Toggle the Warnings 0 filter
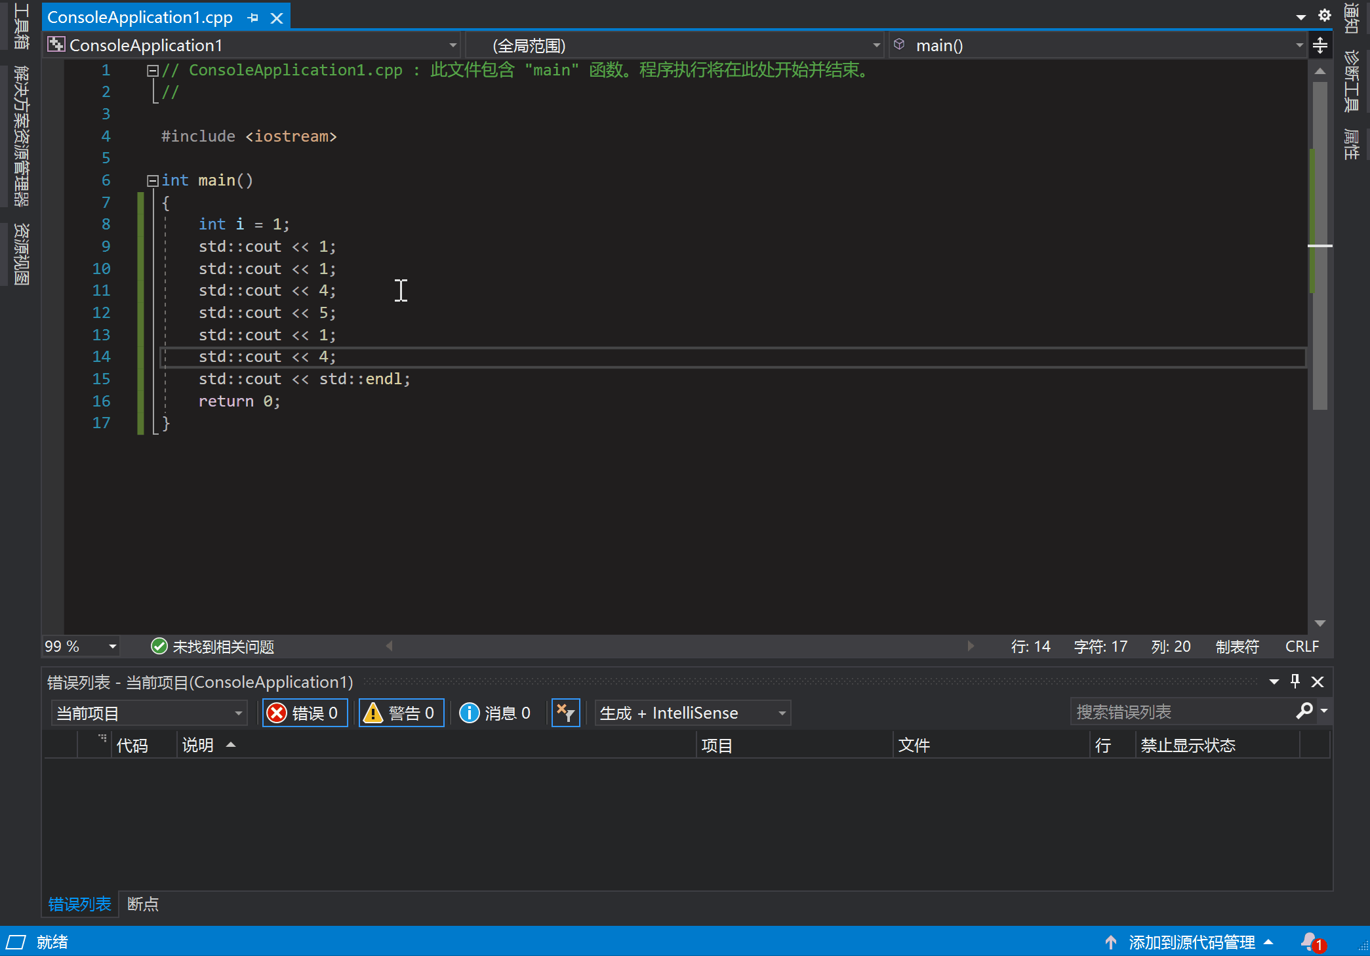 click(x=401, y=713)
